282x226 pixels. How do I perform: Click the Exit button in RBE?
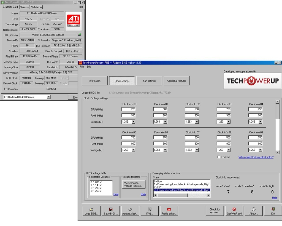click(x=273, y=211)
